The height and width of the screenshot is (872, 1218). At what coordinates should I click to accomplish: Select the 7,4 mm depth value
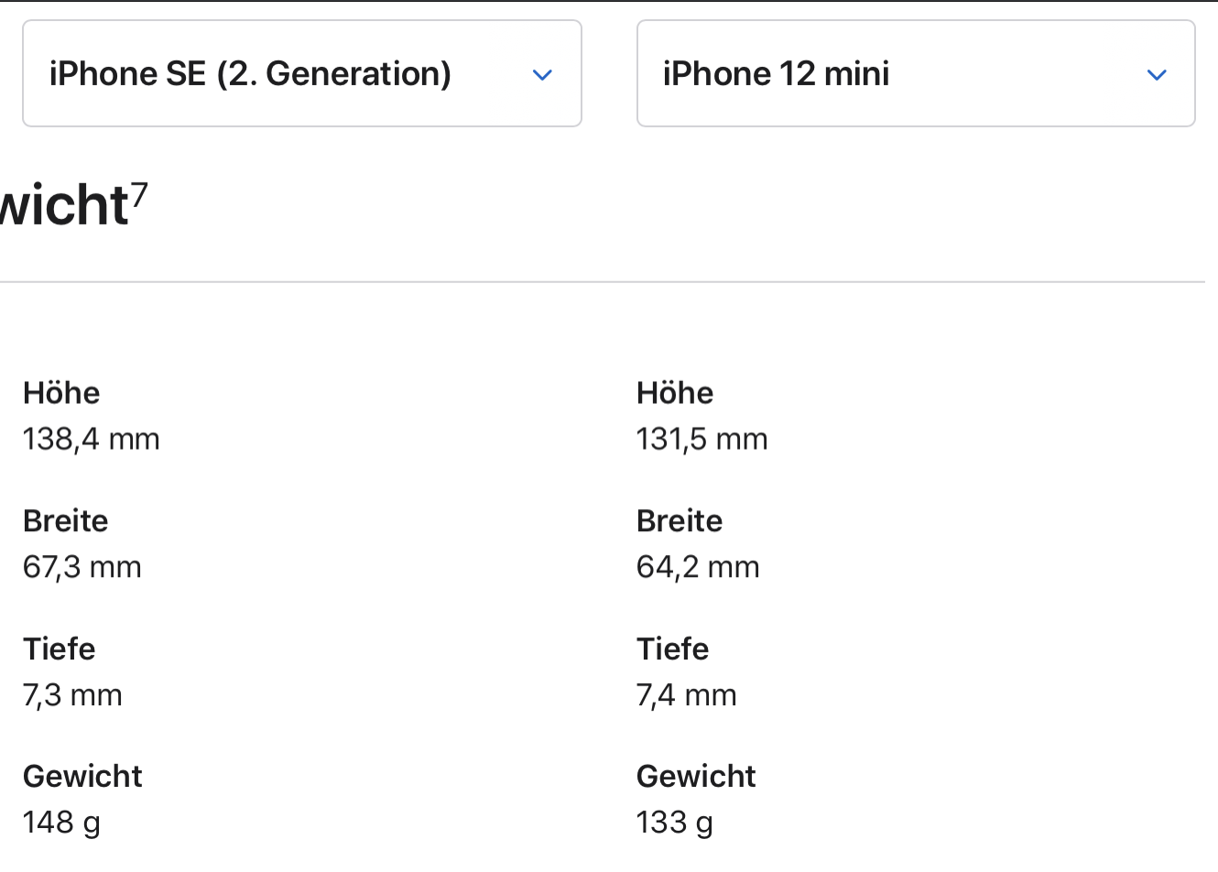tap(687, 696)
